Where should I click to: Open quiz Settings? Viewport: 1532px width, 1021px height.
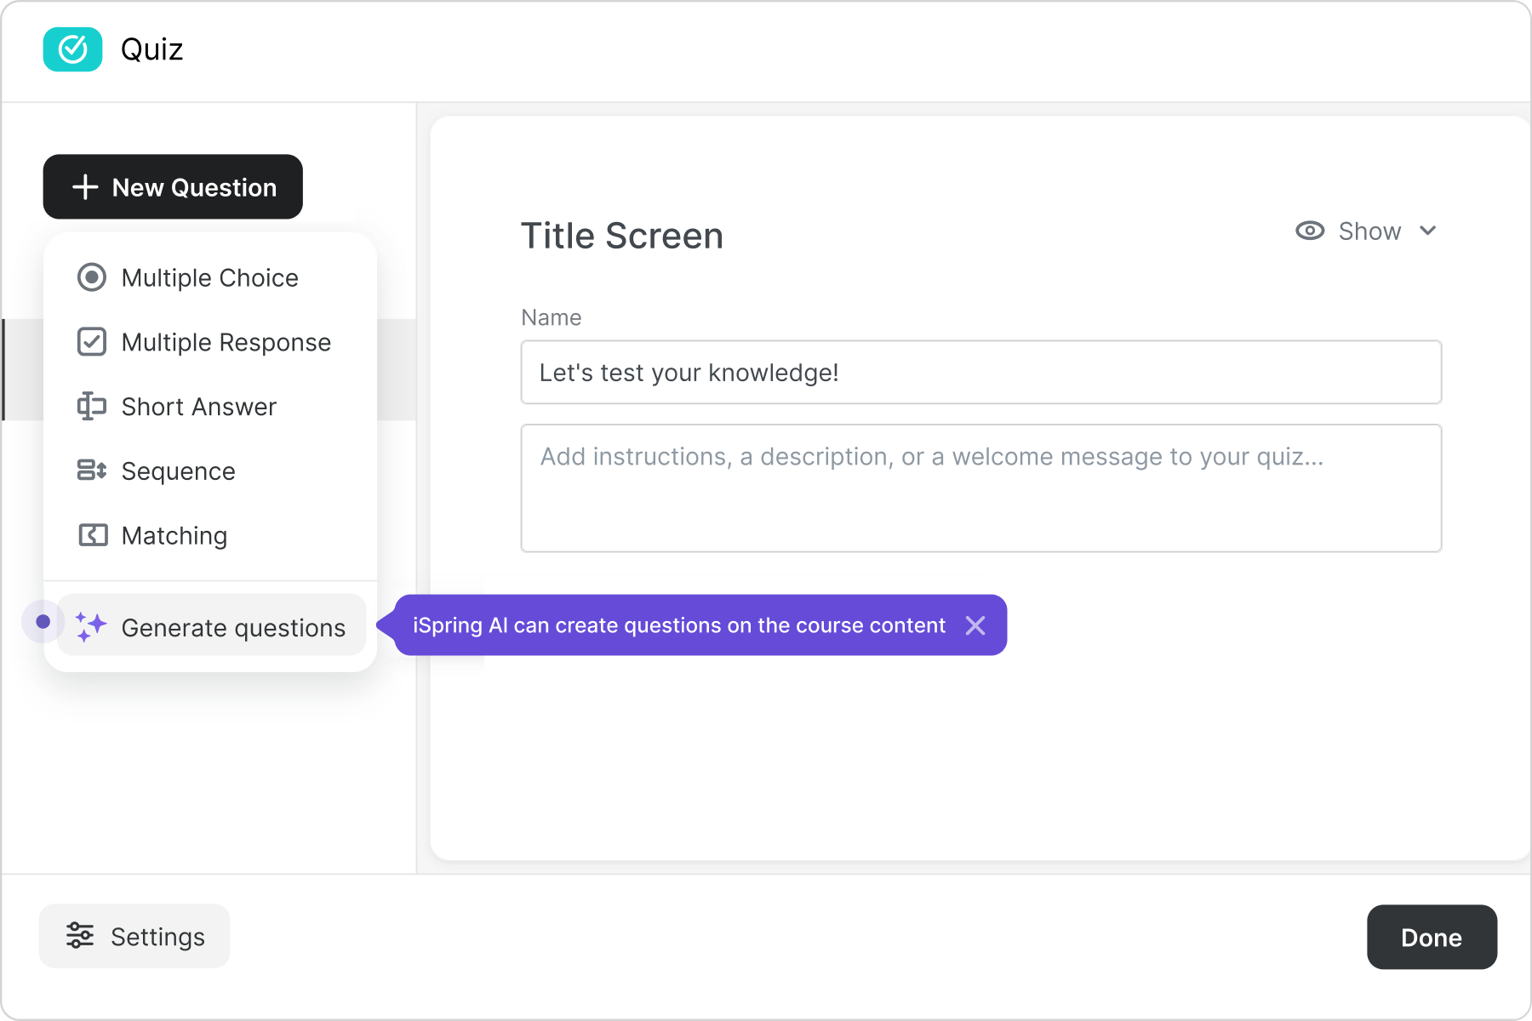tap(134, 936)
